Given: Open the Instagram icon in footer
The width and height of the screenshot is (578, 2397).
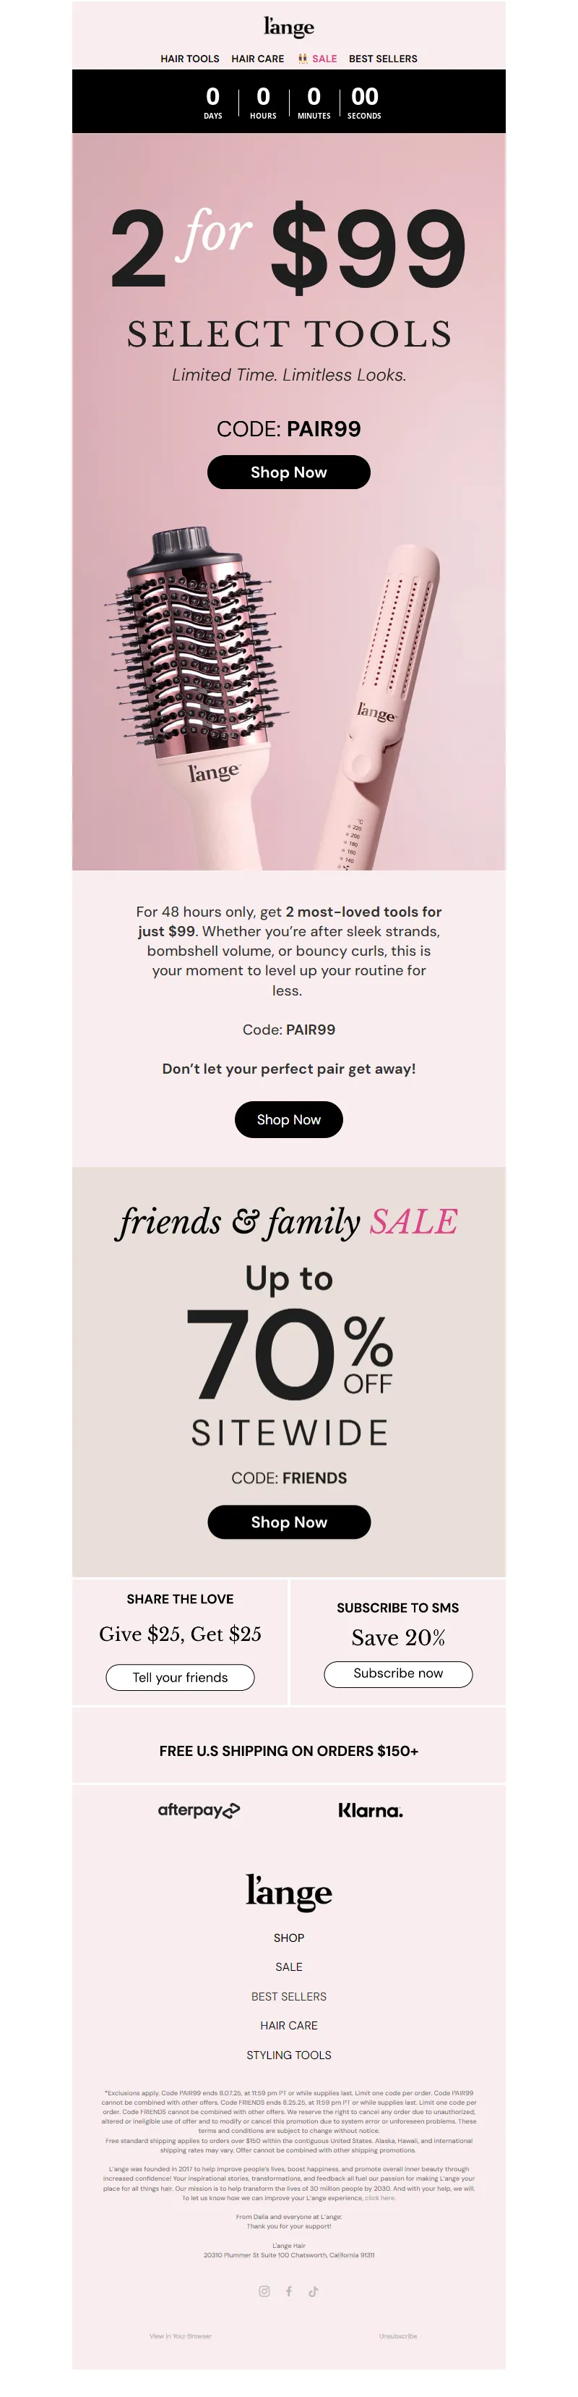Looking at the screenshot, I should coord(264,2291).
